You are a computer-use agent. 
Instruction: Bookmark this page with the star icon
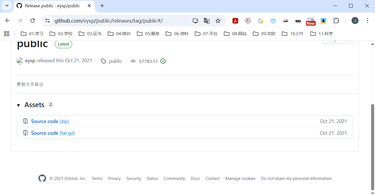point(218,21)
